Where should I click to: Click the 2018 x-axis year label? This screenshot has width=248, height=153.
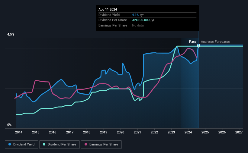(87, 132)
